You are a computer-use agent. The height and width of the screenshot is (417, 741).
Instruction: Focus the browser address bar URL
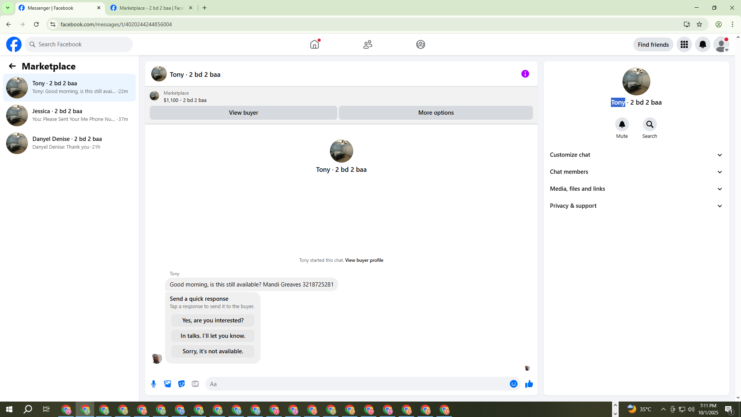point(116,24)
